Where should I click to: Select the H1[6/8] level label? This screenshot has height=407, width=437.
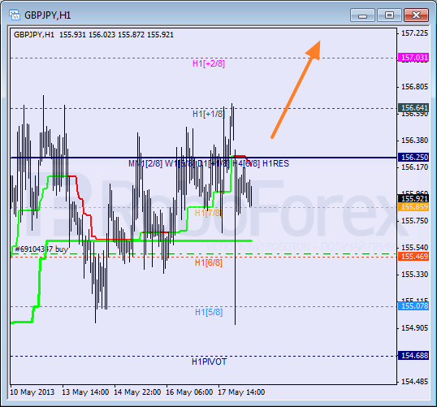pyautogui.click(x=209, y=262)
